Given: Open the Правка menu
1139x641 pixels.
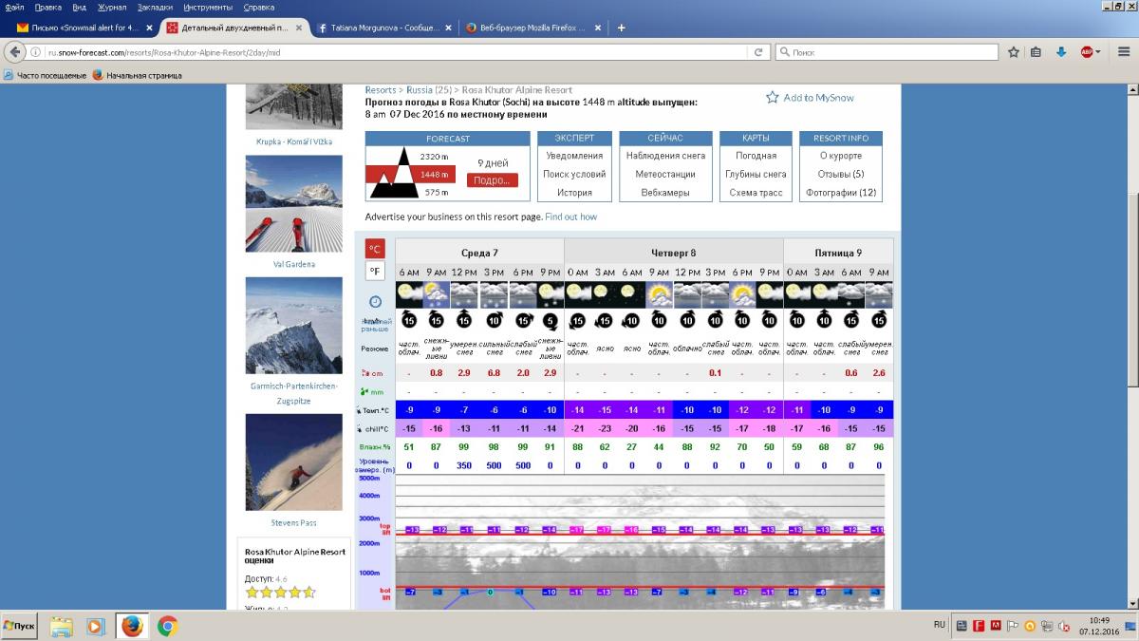Looking at the screenshot, I should pyautogui.click(x=47, y=7).
